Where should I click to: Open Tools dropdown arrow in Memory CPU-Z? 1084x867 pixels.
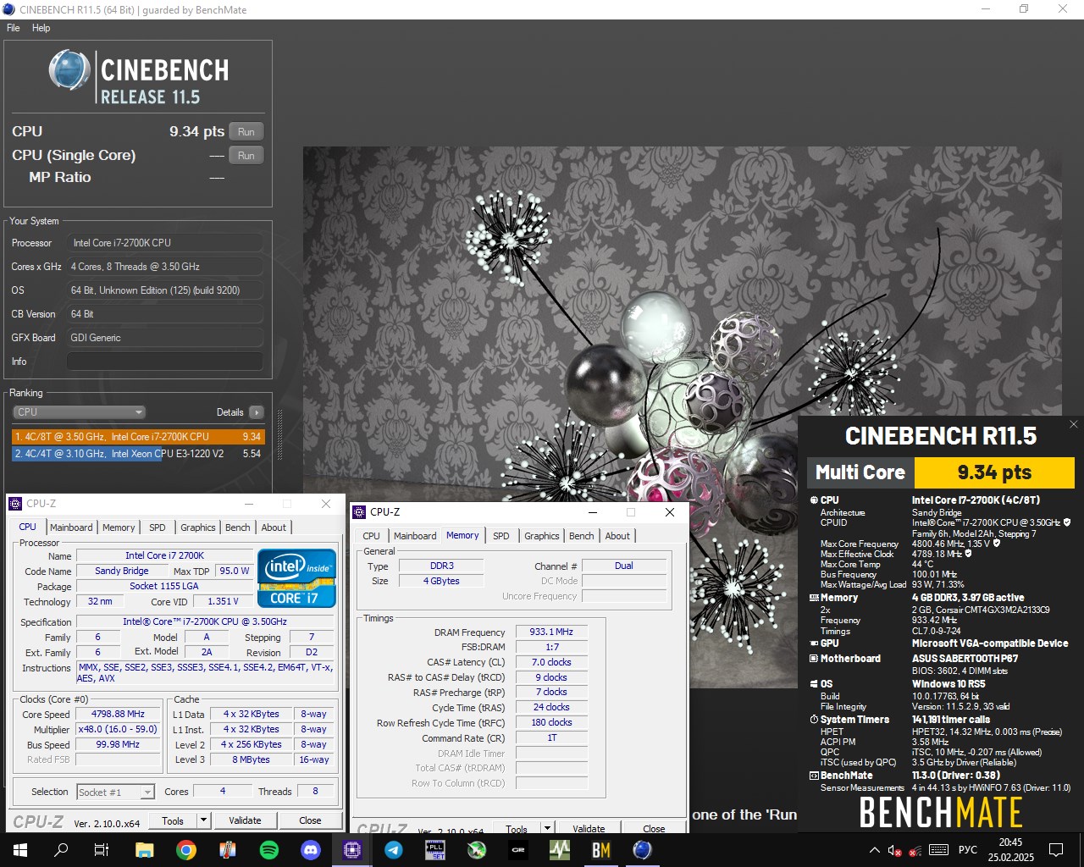tap(547, 828)
